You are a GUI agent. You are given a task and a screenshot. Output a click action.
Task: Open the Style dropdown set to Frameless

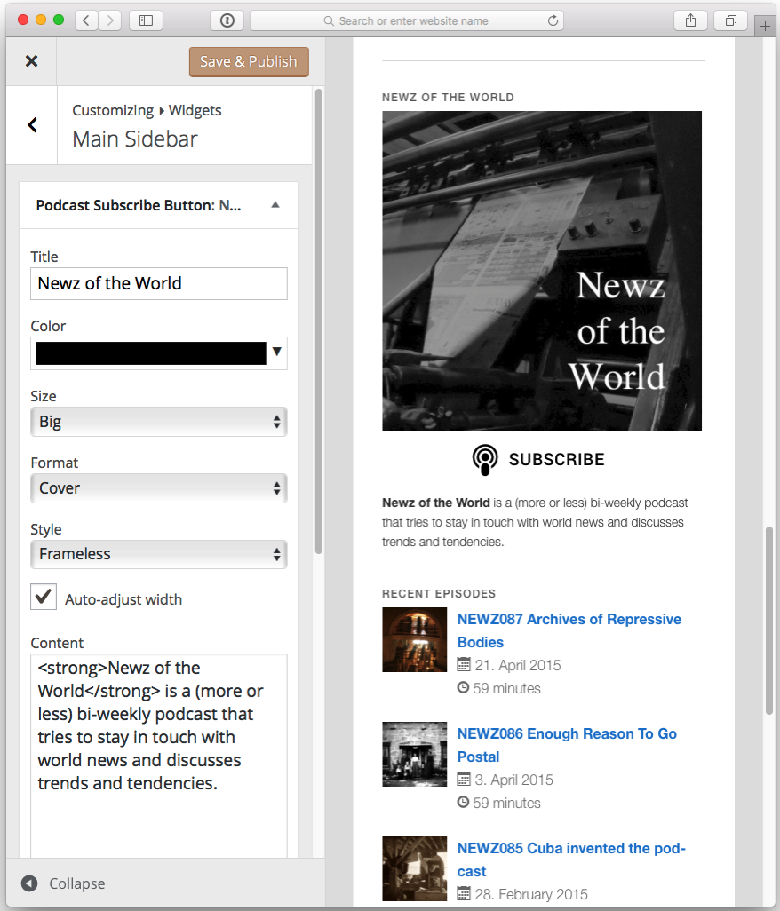[158, 554]
